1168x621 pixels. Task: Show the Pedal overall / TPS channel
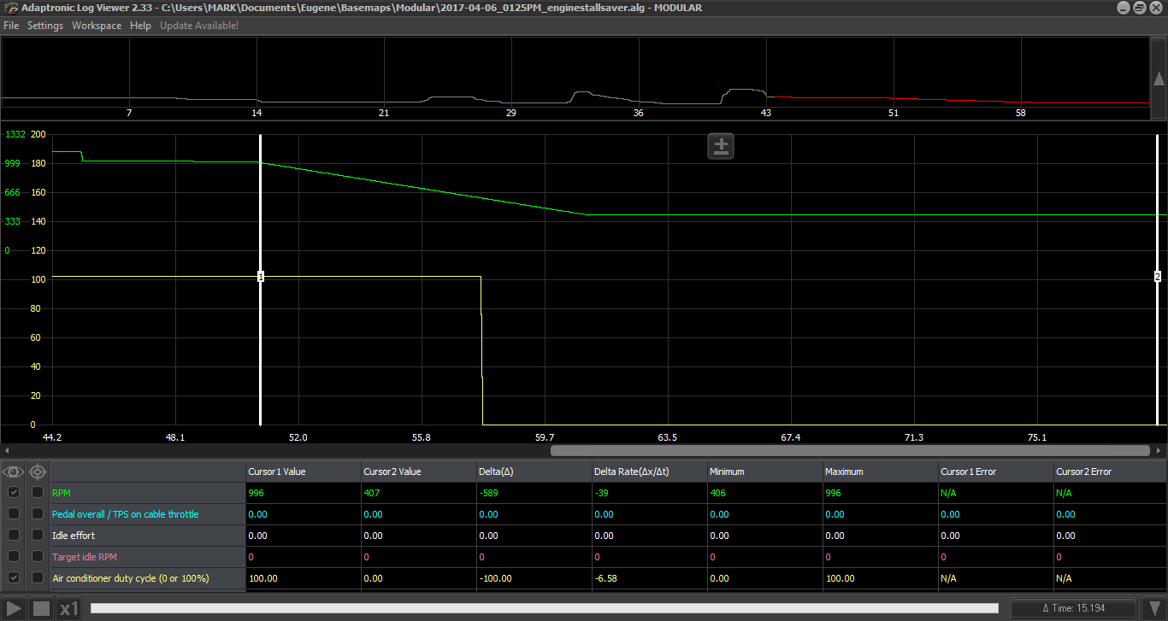pyautogui.click(x=14, y=513)
